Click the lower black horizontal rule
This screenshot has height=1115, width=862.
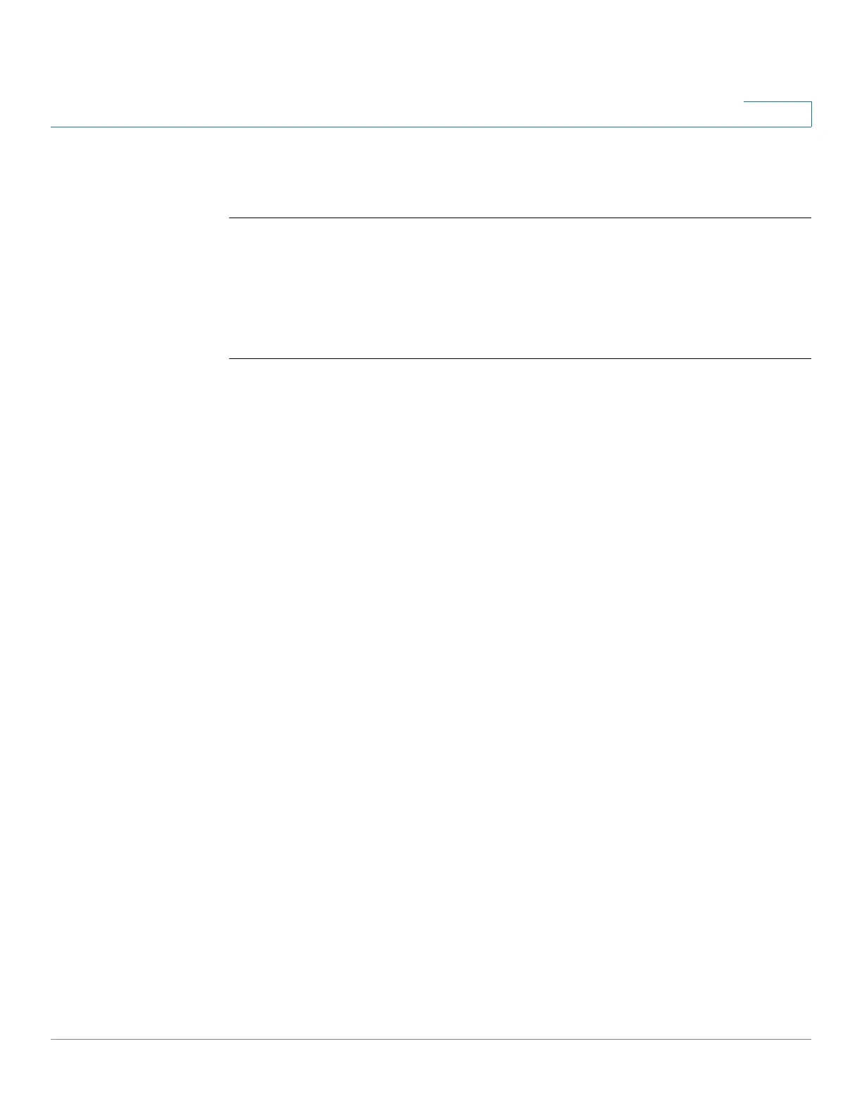520,359
